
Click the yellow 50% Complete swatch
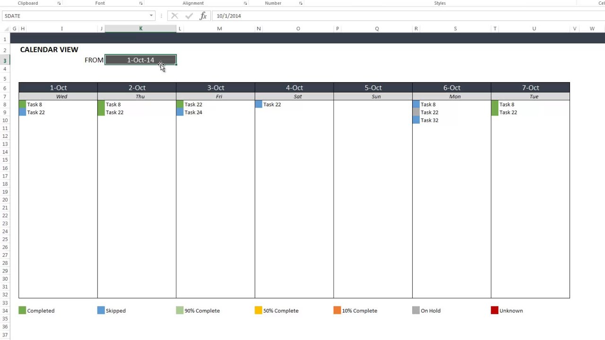click(258, 310)
